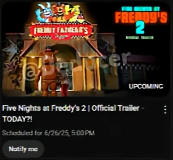Viewport: 173px width, 160px height.
Task: Open the three-dot more options menu
Action: coord(165,109)
